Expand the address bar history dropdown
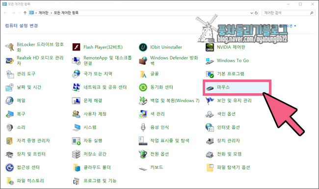The height and width of the screenshot is (189, 319). 251,13
